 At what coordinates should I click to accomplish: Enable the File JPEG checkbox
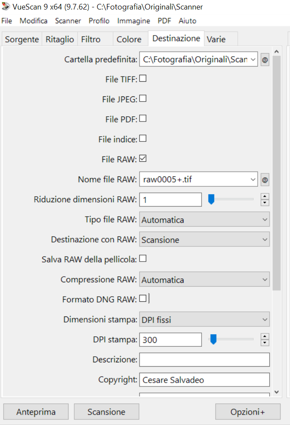tap(142, 99)
